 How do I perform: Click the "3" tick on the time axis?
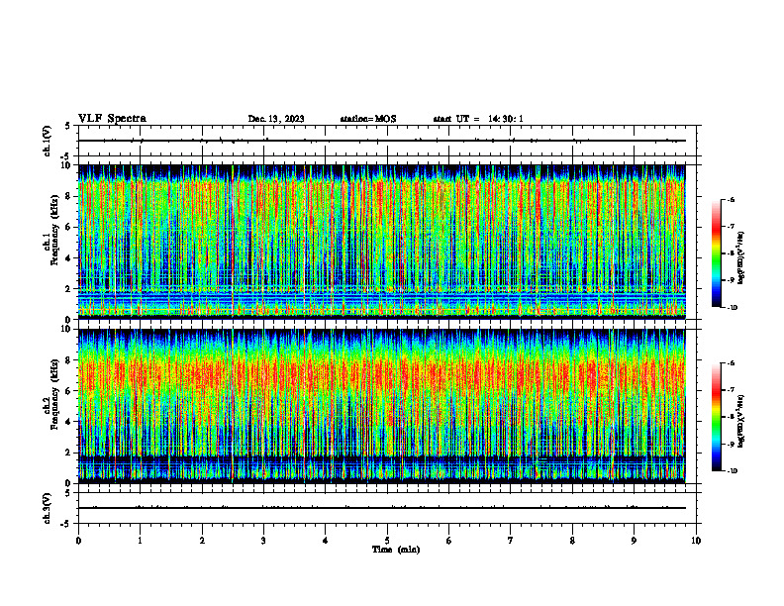click(x=263, y=541)
